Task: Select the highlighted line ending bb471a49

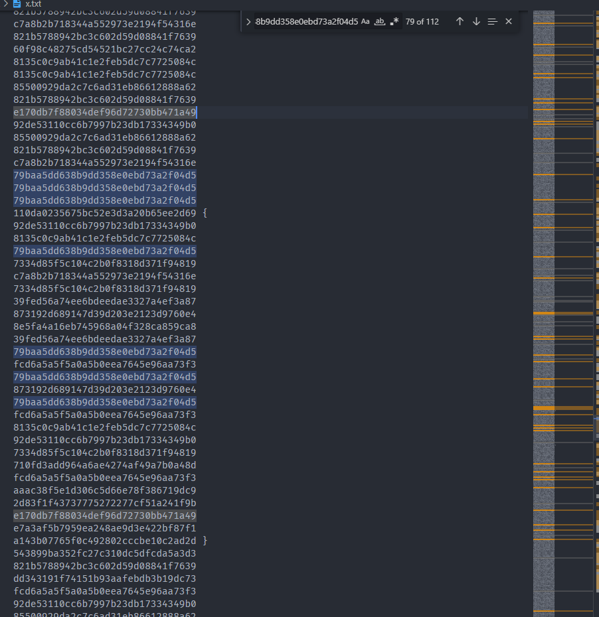Action: coord(104,112)
